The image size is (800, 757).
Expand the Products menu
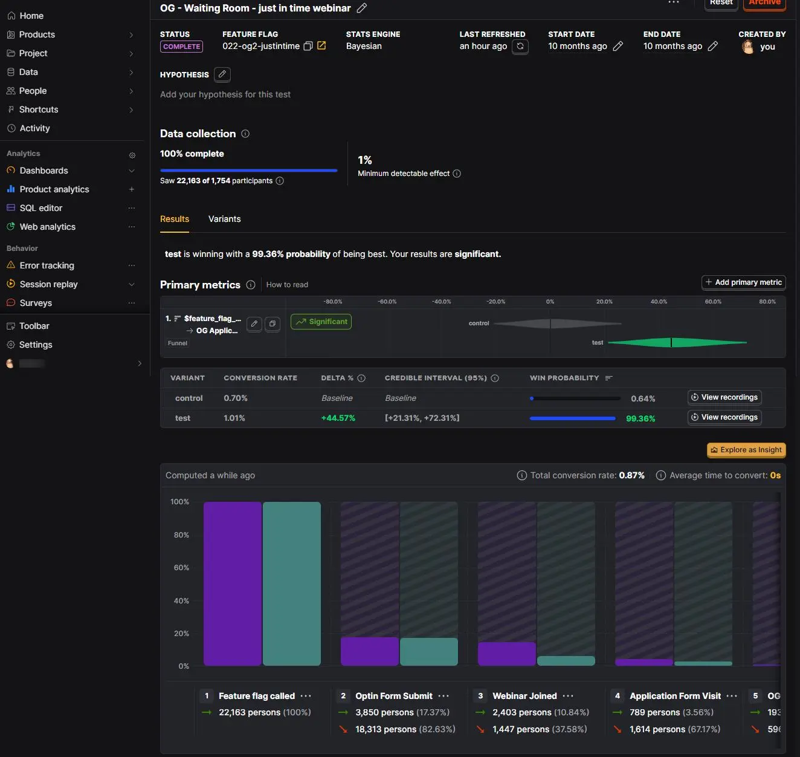131,34
